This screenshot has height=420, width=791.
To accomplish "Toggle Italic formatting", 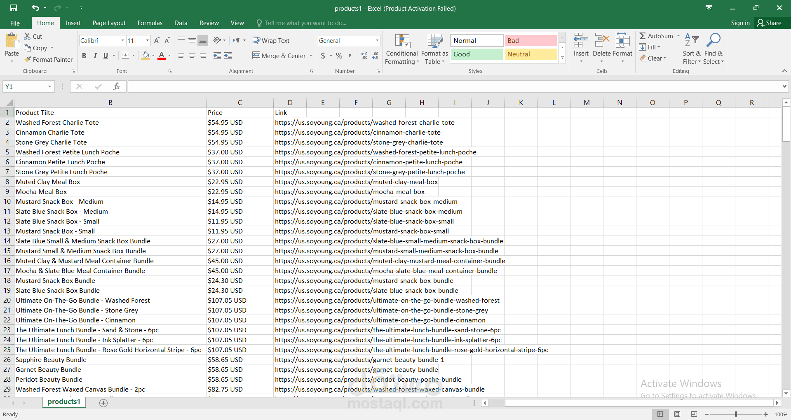I will pos(95,56).
